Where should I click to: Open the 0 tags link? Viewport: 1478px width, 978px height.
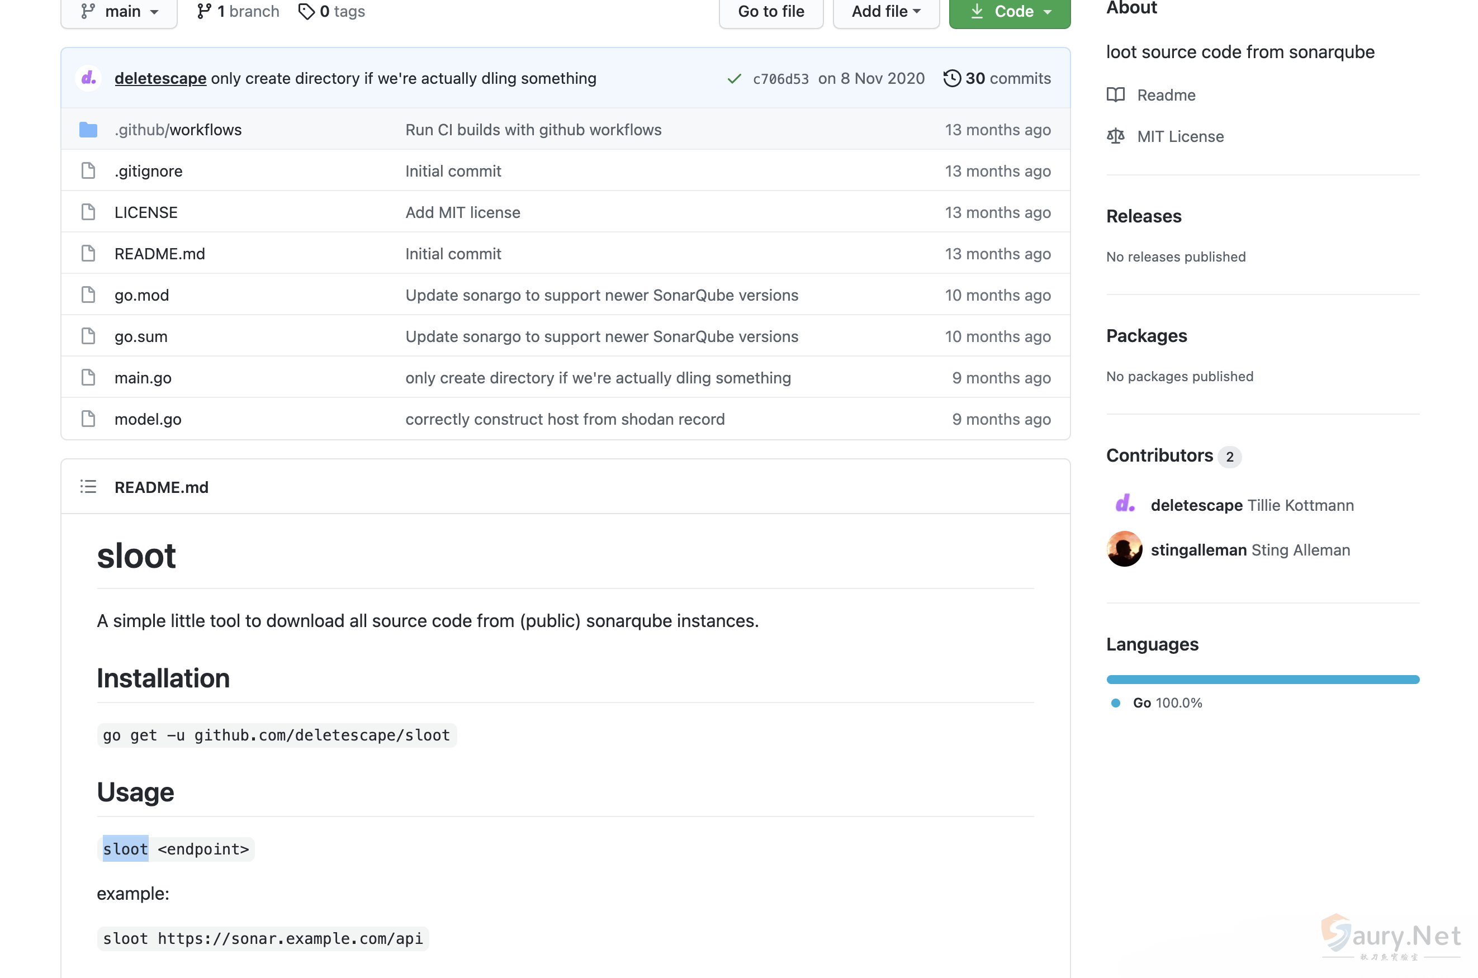click(x=332, y=11)
